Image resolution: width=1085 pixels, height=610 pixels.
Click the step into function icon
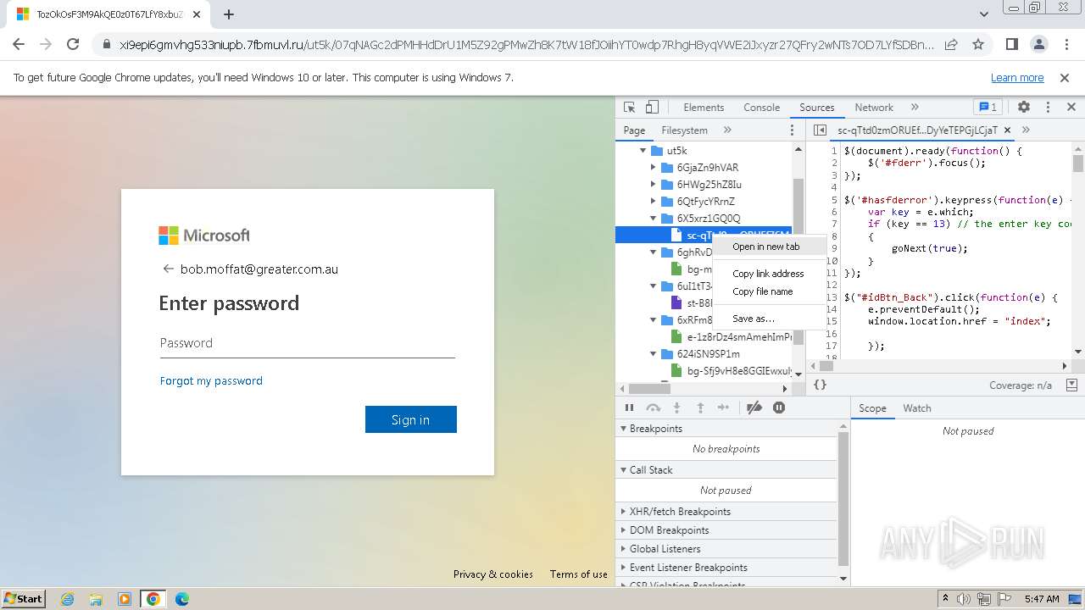click(x=676, y=408)
